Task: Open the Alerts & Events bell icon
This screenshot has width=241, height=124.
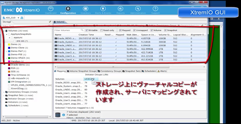Action: [103, 9]
